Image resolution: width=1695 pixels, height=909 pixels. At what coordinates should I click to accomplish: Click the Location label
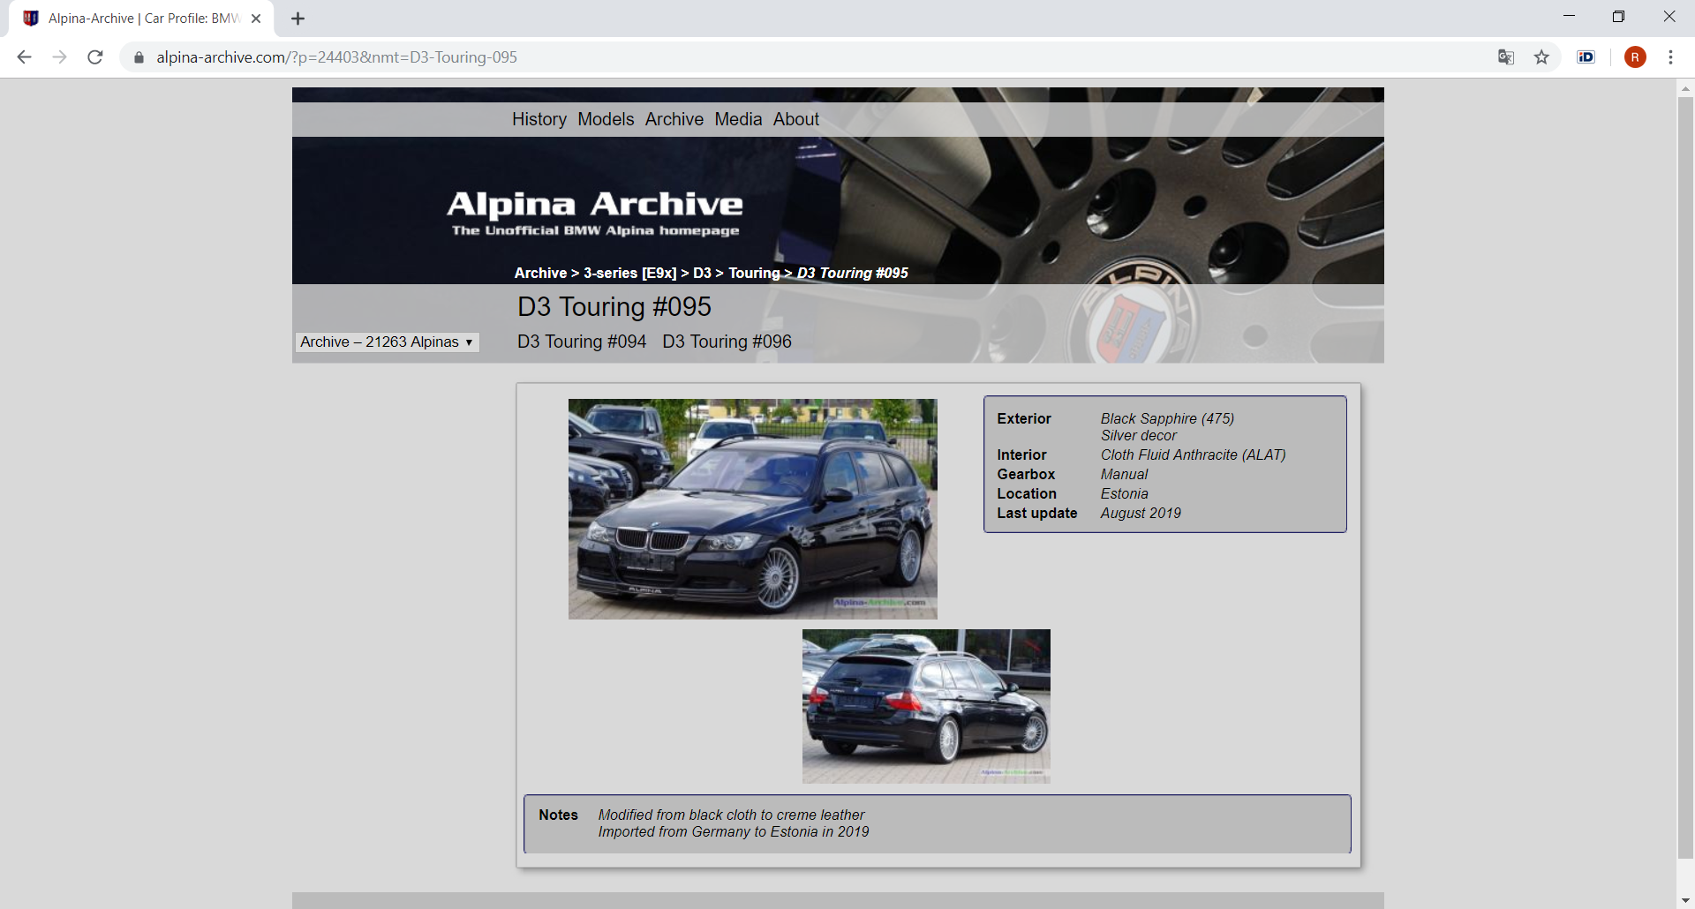coord(1027,494)
